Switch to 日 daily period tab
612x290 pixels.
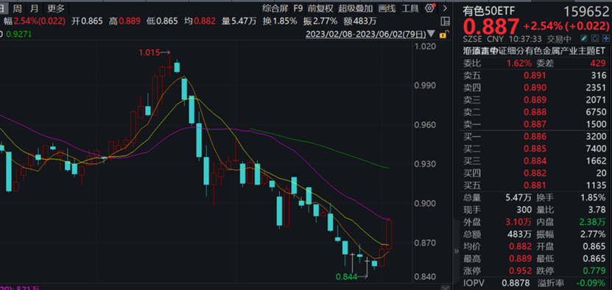coord(3,8)
